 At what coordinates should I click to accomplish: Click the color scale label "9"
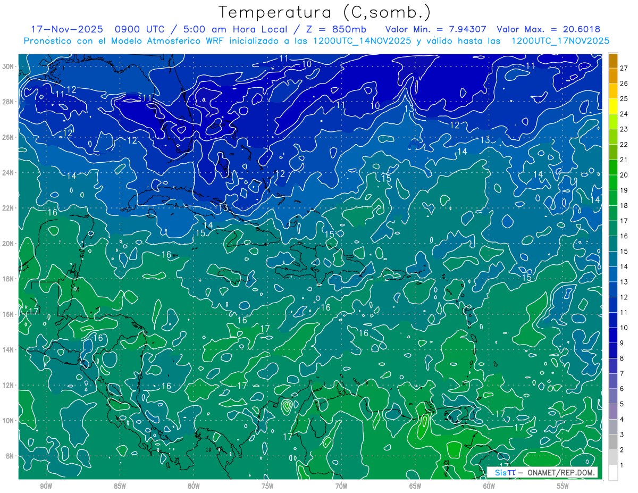click(622, 343)
